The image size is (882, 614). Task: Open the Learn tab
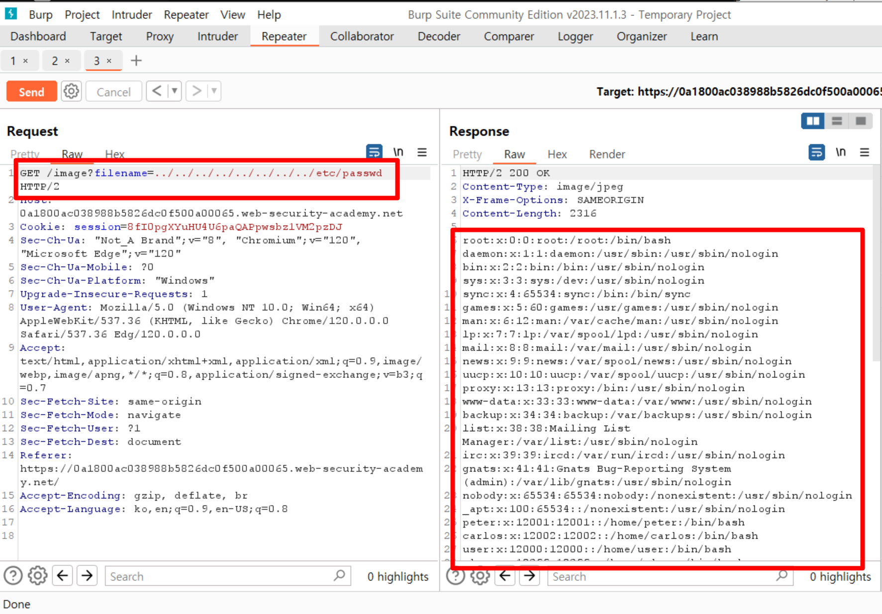pyautogui.click(x=704, y=36)
